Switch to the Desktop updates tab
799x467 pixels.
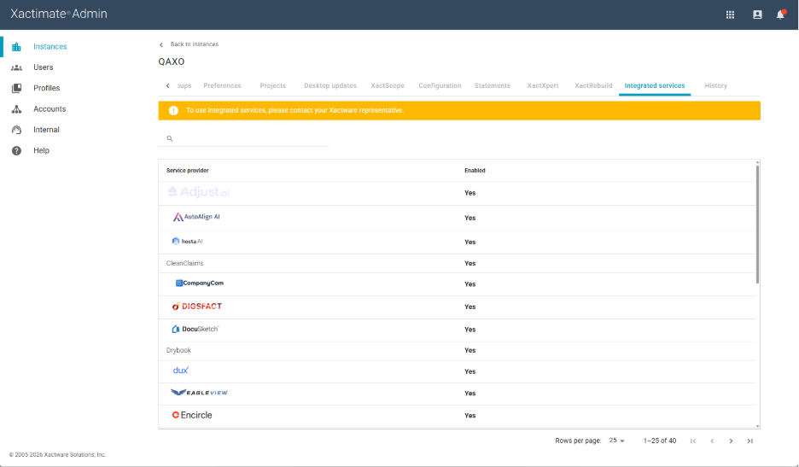tap(330, 85)
